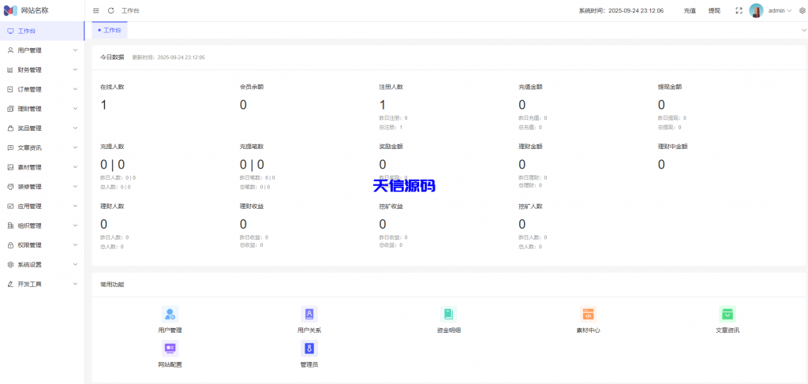
Task: Click the 素材中心 shortcut icon
Action: [588, 314]
